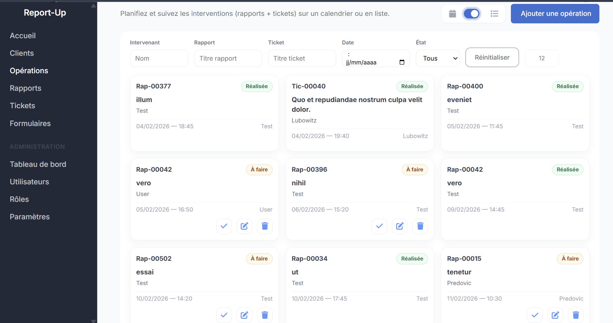
Task: Open Utilisateurs in sidebar
Action: [29, 182]
